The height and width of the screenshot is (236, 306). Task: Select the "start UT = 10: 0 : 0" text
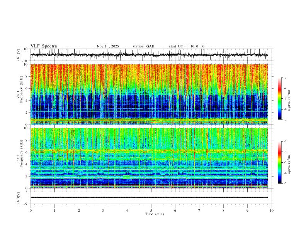point(187,46)
